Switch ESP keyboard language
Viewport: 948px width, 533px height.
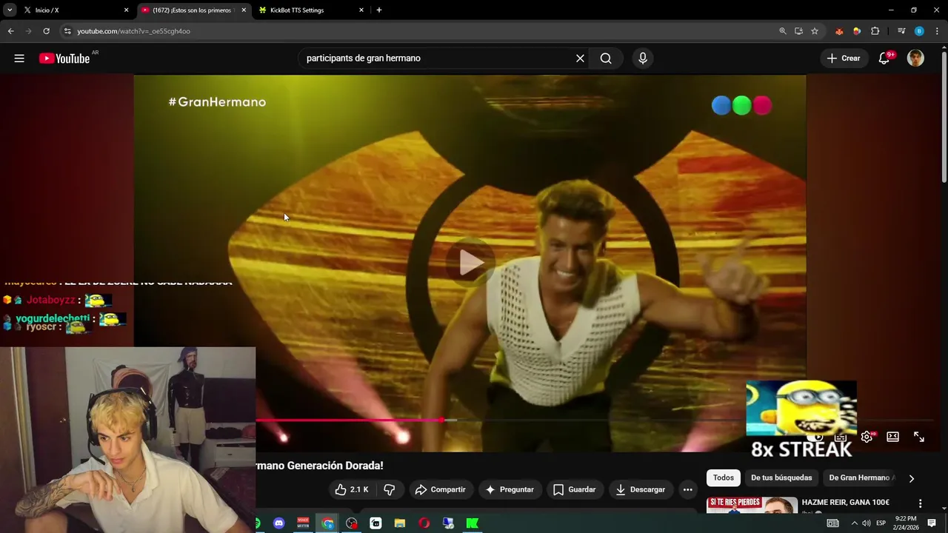(x=881, y=523)
